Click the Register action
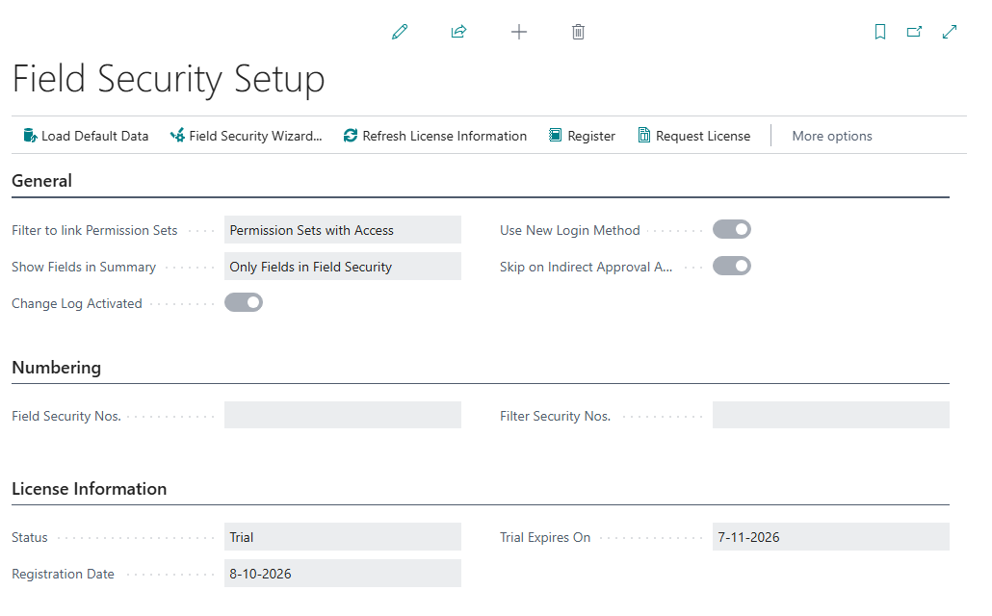This screenshot has height=616, width=992. (582, 136)
